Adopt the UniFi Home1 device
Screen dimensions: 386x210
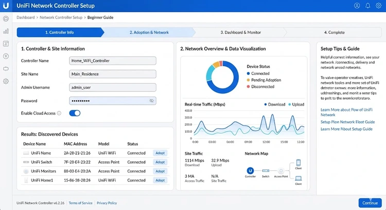click(x=160, y=180)
